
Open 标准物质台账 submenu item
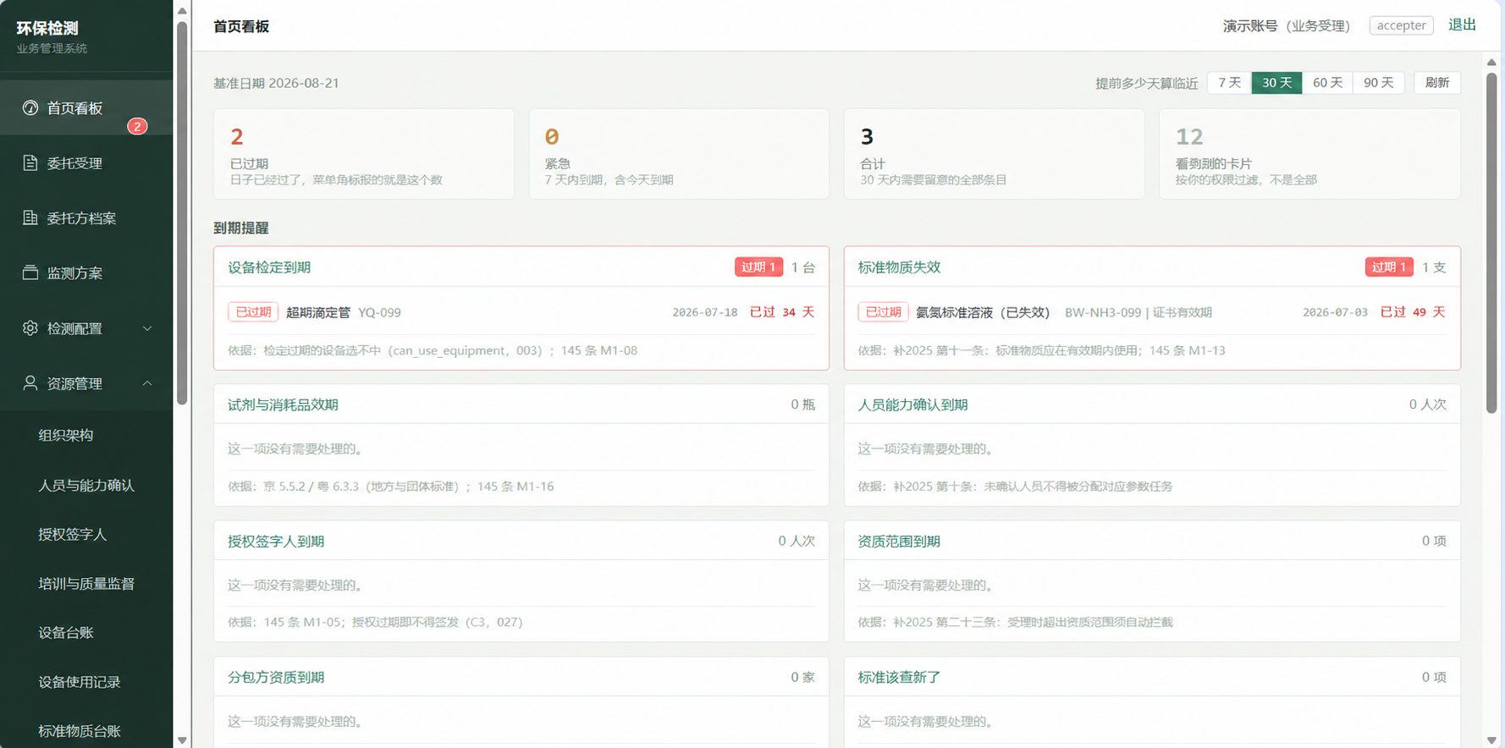pos(80,730)
